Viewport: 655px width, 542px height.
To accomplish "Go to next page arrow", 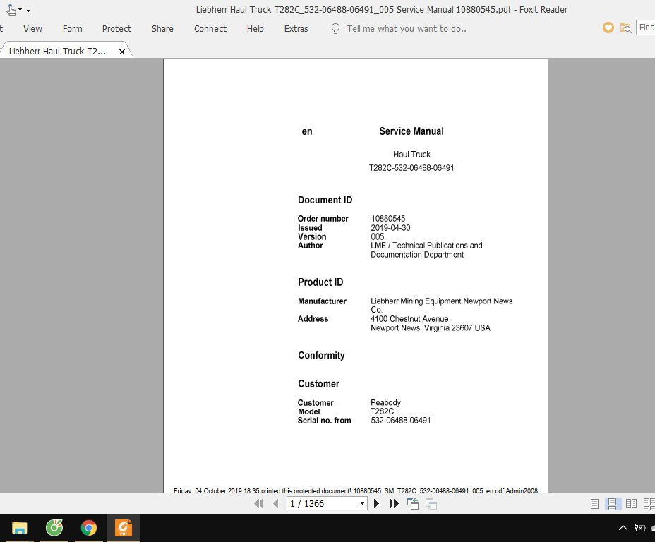I will pos(376,504).
